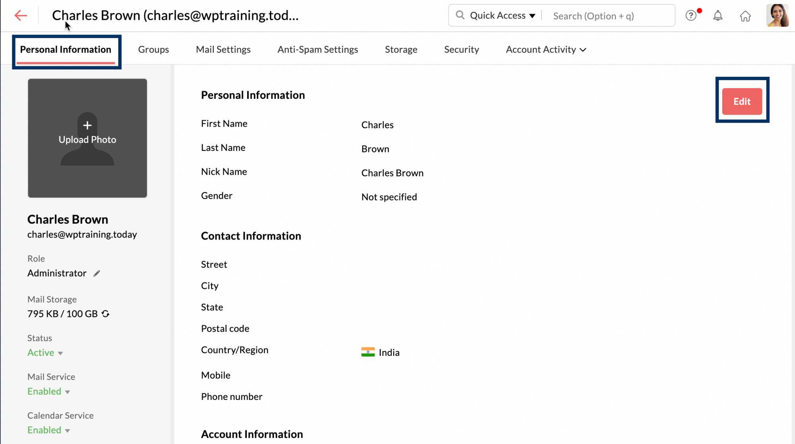Open the Anti-Spam Settings tab

coord(318,49)
